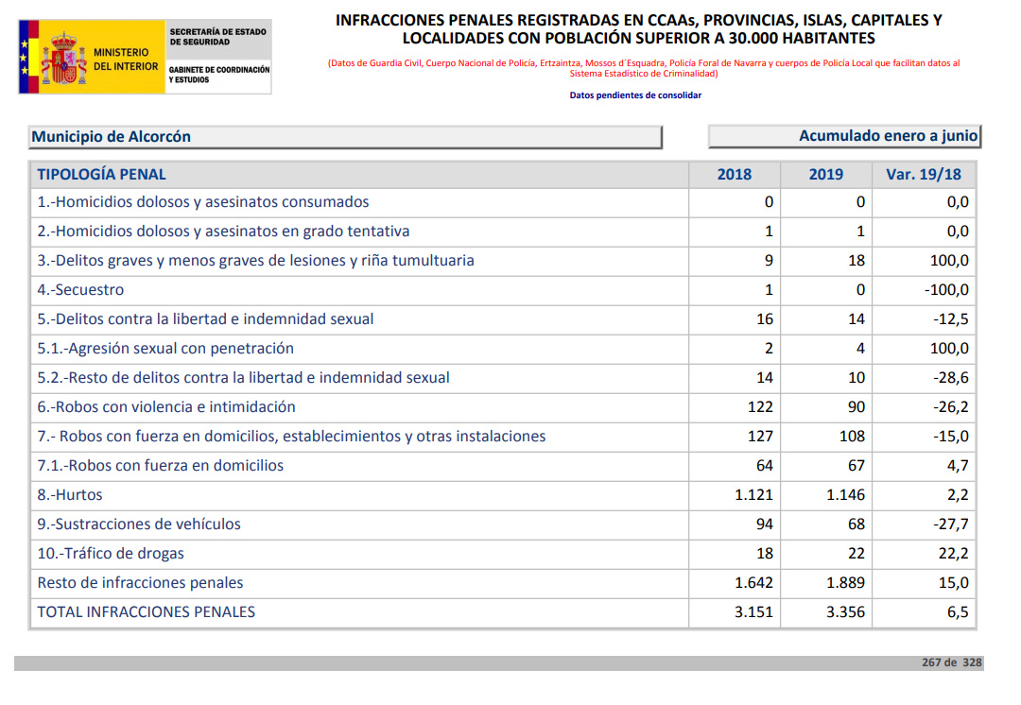
Task: Click the TOTAL INFRACCIONES PENALES row label
Action: tap(147, 612)
